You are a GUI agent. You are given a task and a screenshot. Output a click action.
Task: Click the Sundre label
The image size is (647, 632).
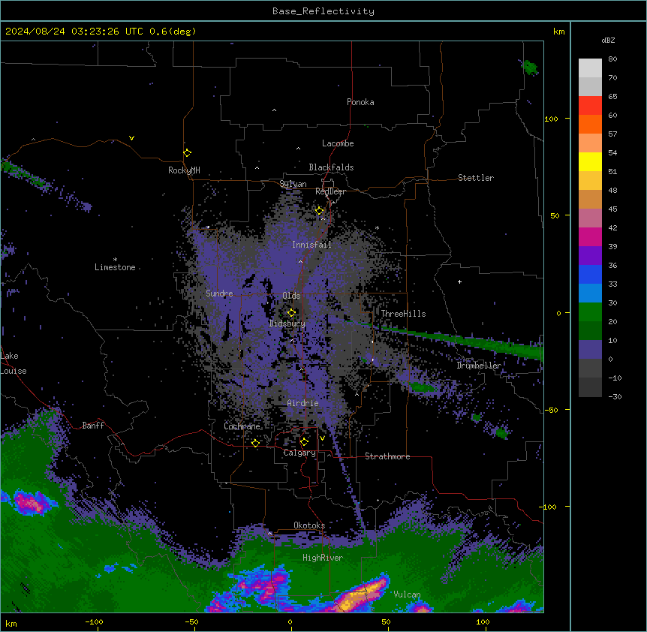(x=219, y=293)
